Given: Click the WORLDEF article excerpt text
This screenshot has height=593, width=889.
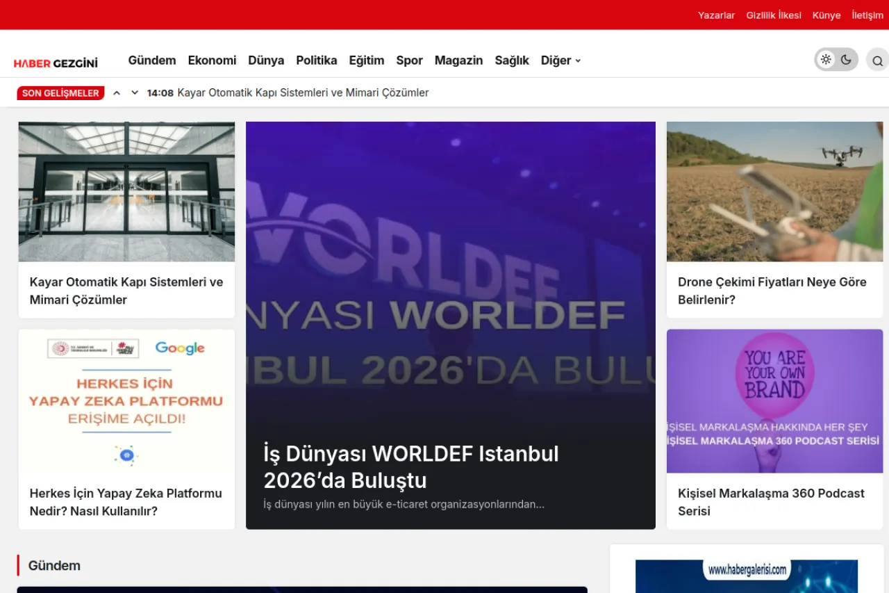Looking at the screenshot, I should tap(404, 504).
